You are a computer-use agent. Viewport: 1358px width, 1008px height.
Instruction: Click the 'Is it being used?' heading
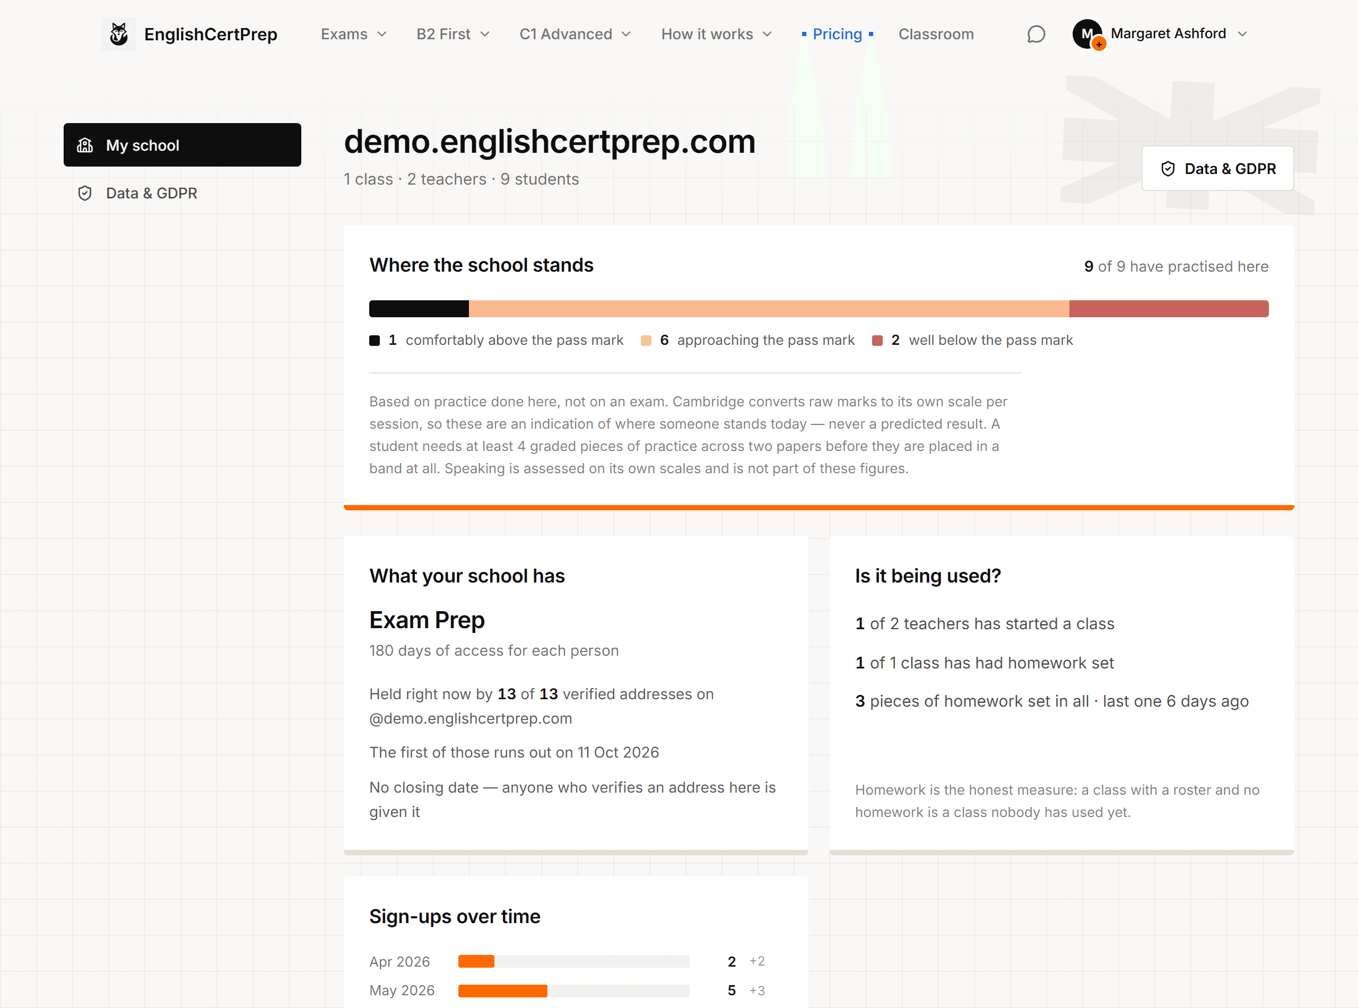pyautogui.click(x=928, y=577)
